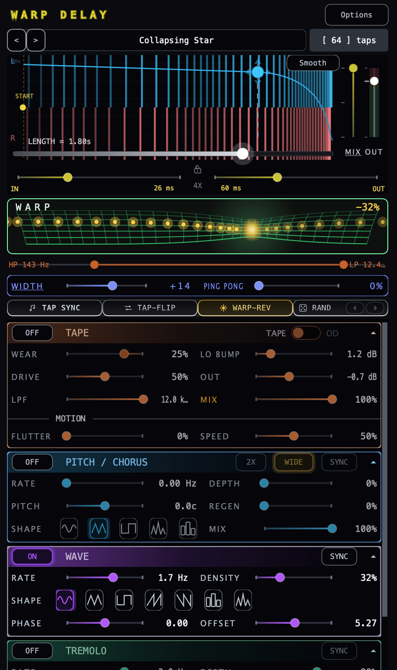Collapse the TAPE section
The width and height of the screenshot is (397, 670).
tap(373, 333)
